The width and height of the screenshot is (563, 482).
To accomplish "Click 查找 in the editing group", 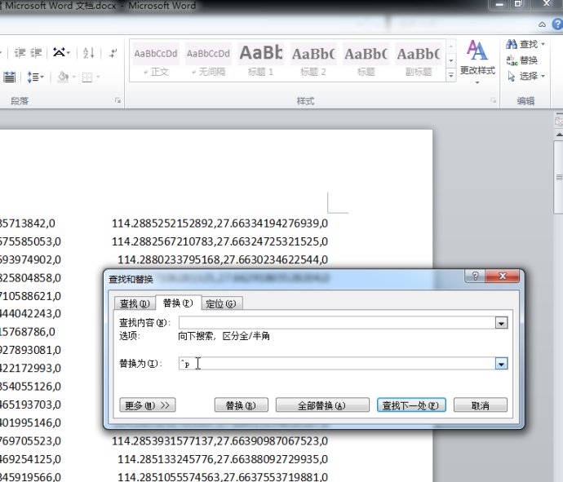I will pyautogui.click(x=522, y=44).
